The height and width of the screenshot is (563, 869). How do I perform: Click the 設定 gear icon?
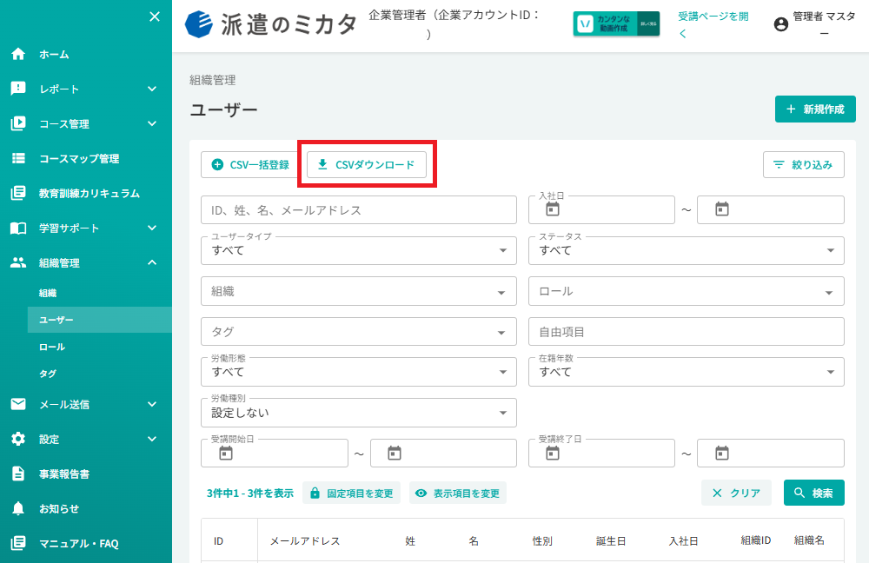coord(18,439)
